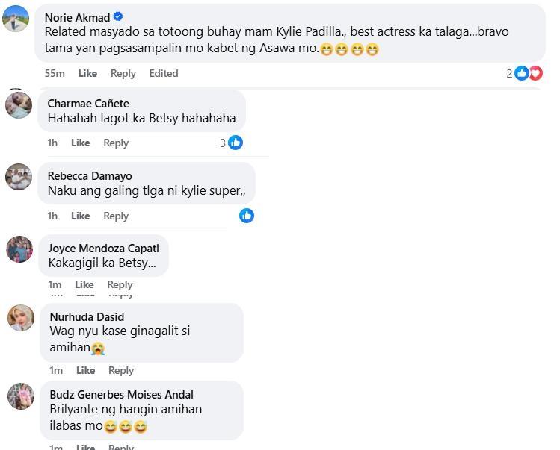
Task: Click the like reaction icon on Charmae Cañete's comment
Action: pyautogui.click(x=236, y=143)
